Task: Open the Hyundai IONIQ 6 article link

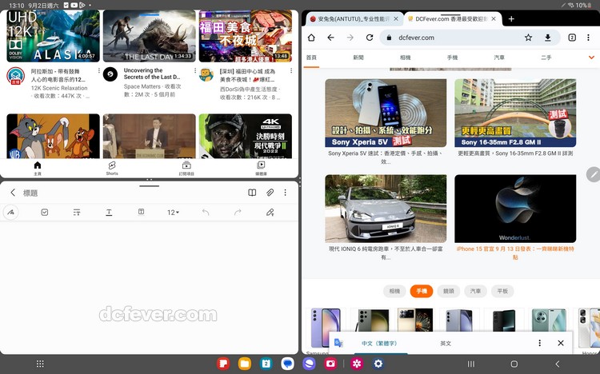Action: click(386, 253)
